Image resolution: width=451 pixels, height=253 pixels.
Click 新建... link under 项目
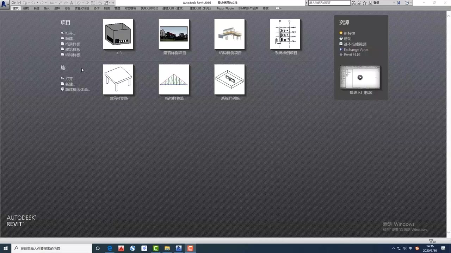(70, 39)
